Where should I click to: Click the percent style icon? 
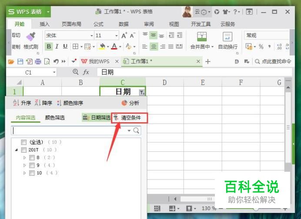[261, 46]
